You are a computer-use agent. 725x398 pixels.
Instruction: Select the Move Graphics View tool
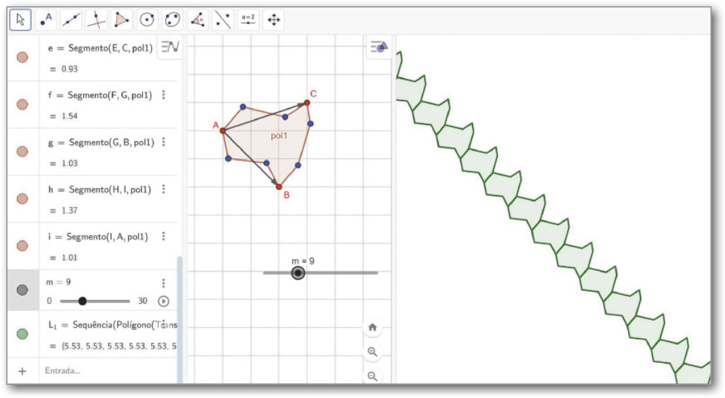coord(274,20)
